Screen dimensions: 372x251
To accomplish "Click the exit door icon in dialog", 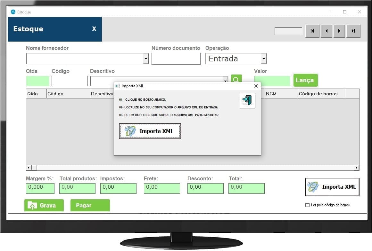I will click(247, 101).
